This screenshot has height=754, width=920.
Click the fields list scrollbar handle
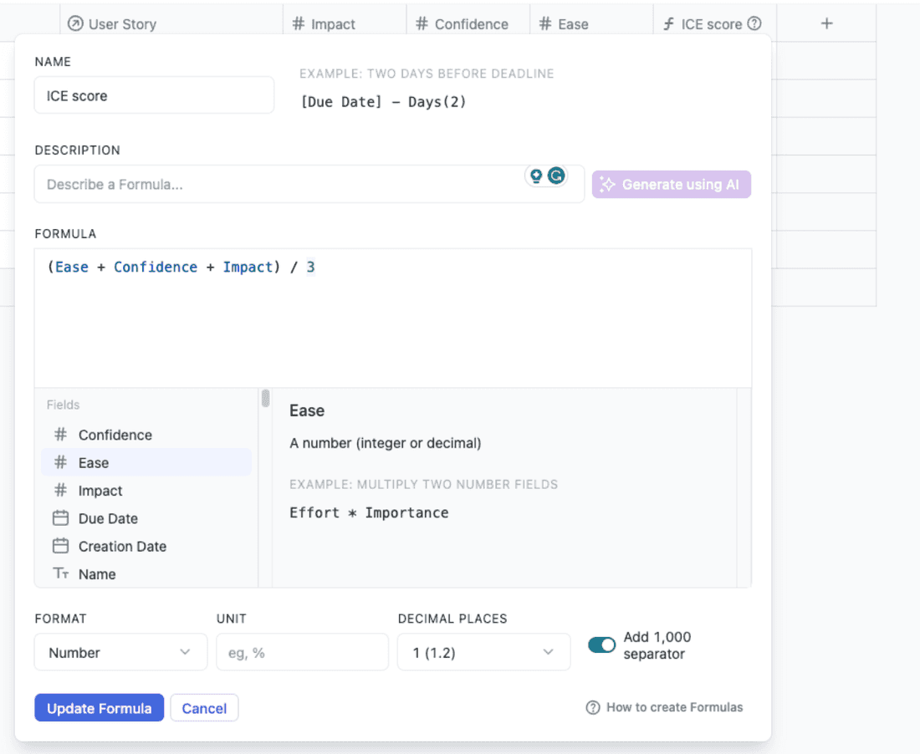265,398
